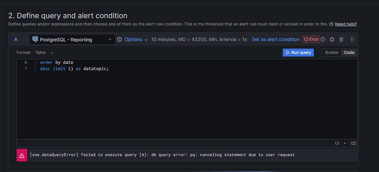Open the Need help? link
Viewport: 379px width, 172px height.
[346, 24]
